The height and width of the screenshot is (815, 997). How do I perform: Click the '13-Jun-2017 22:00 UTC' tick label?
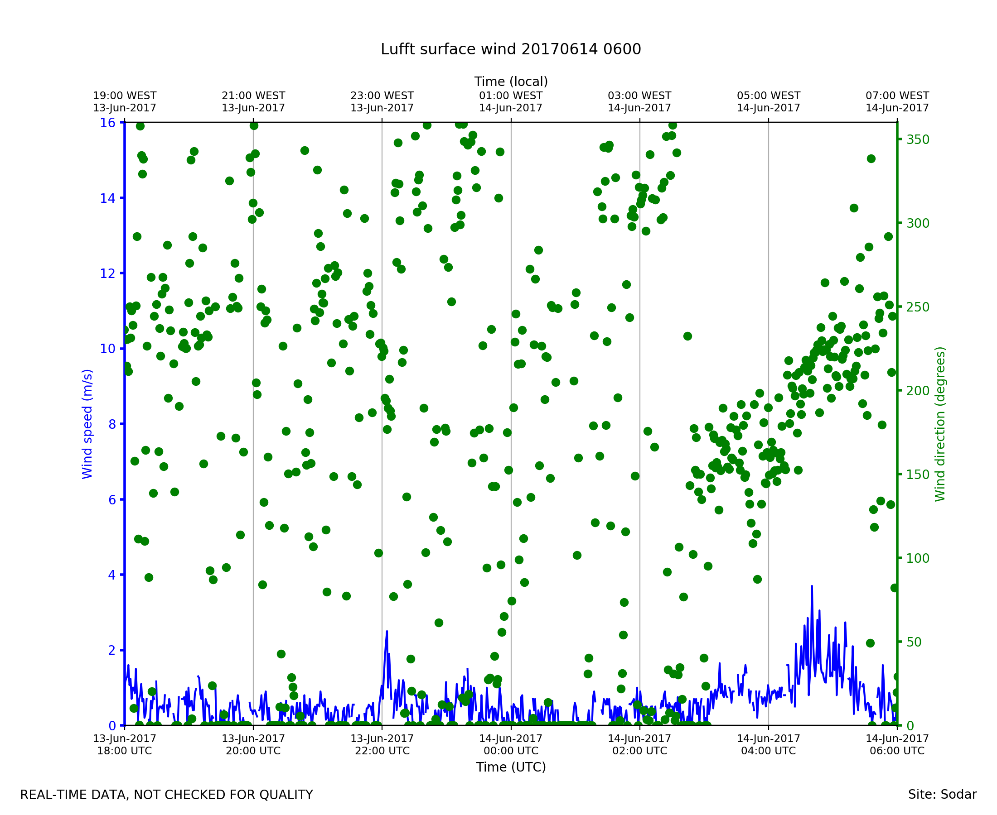pos(382,744)
